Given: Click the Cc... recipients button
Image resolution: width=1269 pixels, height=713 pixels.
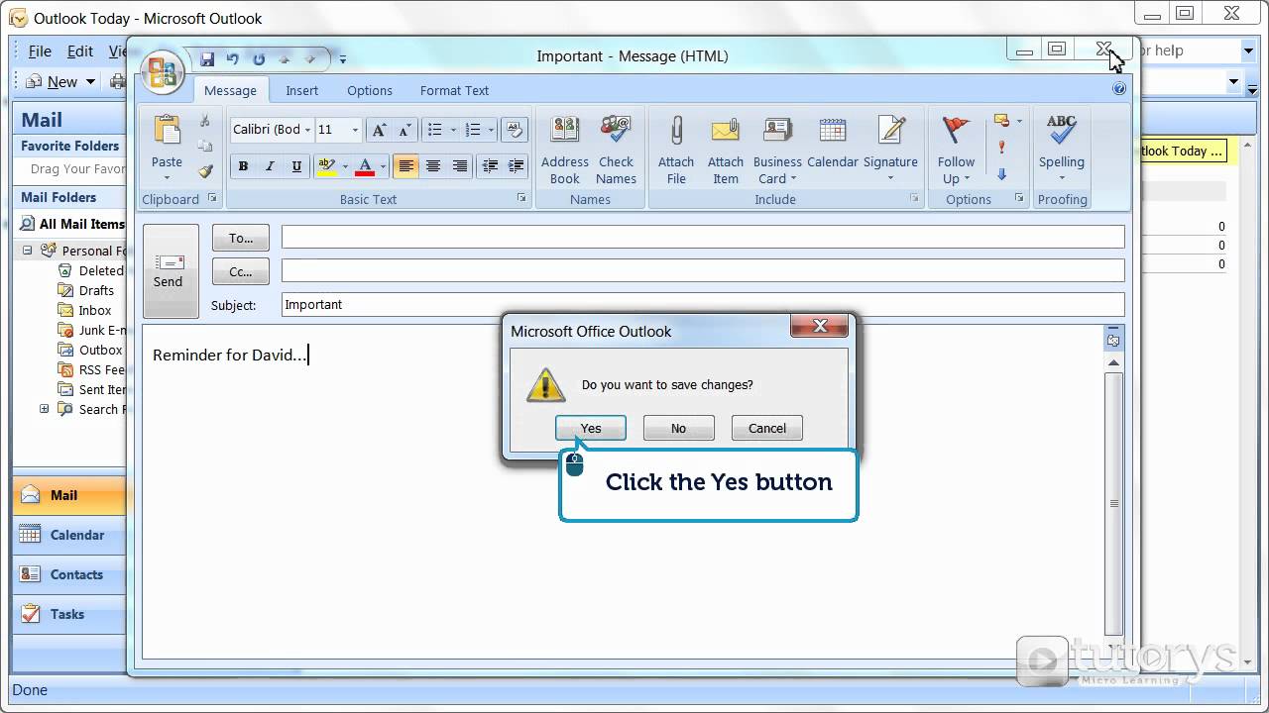Looking at the screenshot, I should tap(241, 271).
